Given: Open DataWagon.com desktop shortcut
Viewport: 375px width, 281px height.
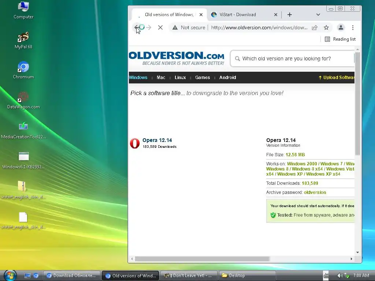Looking at the screenshot, I should pyautogui.click(x=23, y=100).
